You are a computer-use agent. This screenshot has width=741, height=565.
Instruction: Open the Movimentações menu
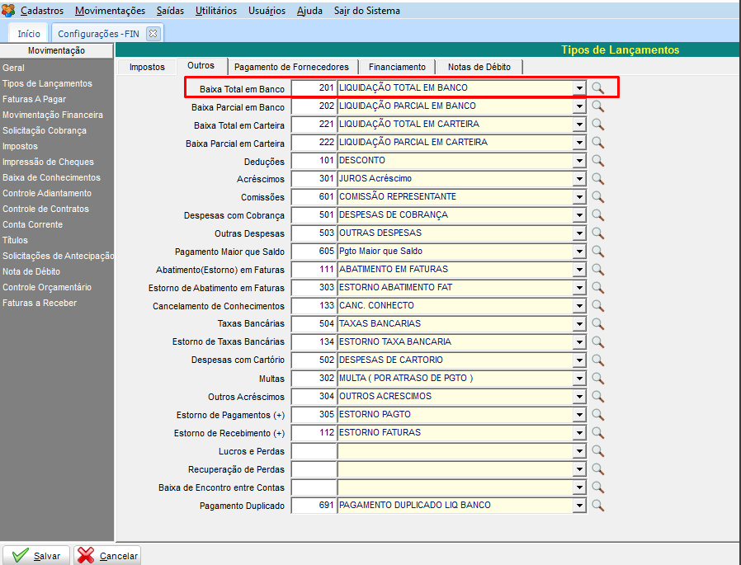[110, 11]
